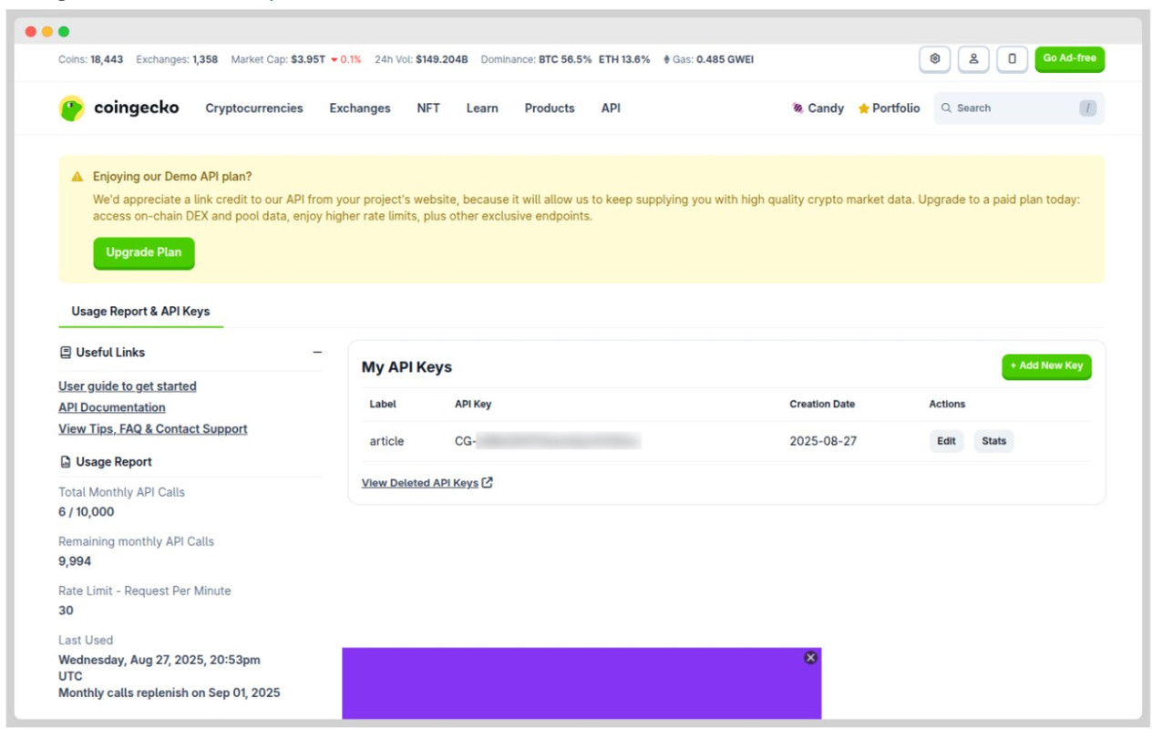Select the Usage Report & API Keys tab
This screenshot has height=729, width=1152.
pos(140,311)
